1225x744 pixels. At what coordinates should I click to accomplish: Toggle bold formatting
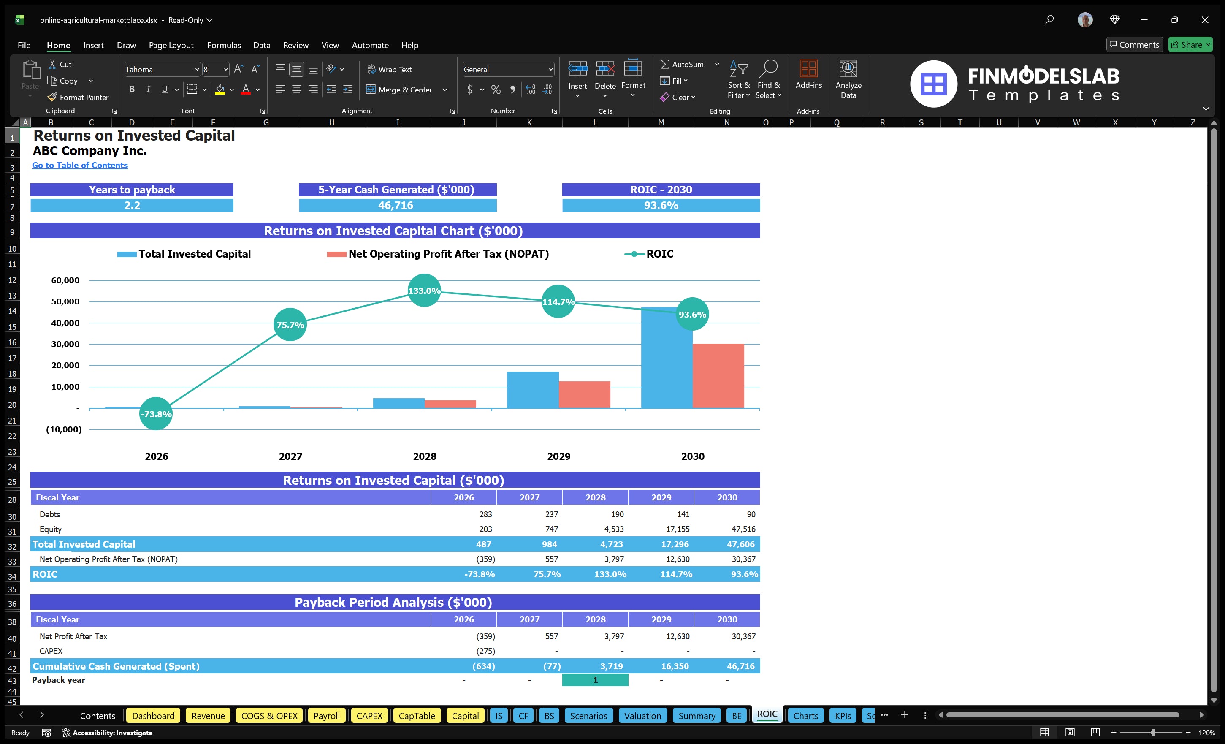pos(132,89)
